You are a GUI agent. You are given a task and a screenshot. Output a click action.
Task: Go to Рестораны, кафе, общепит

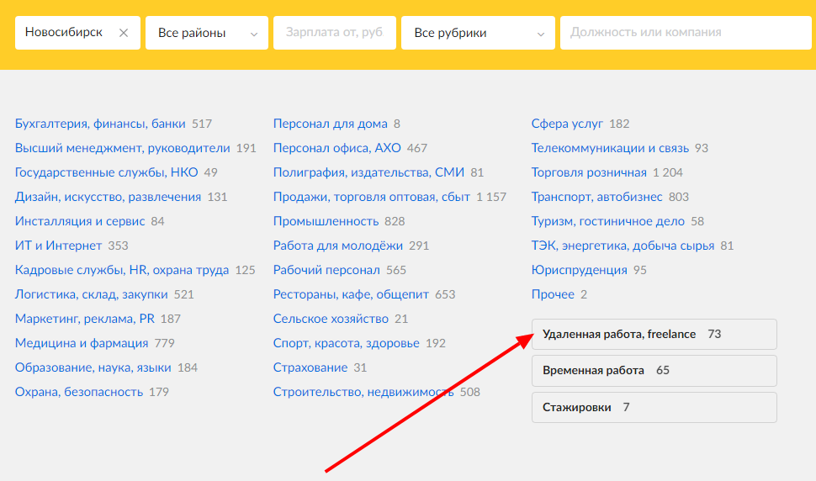coord(351,295)
